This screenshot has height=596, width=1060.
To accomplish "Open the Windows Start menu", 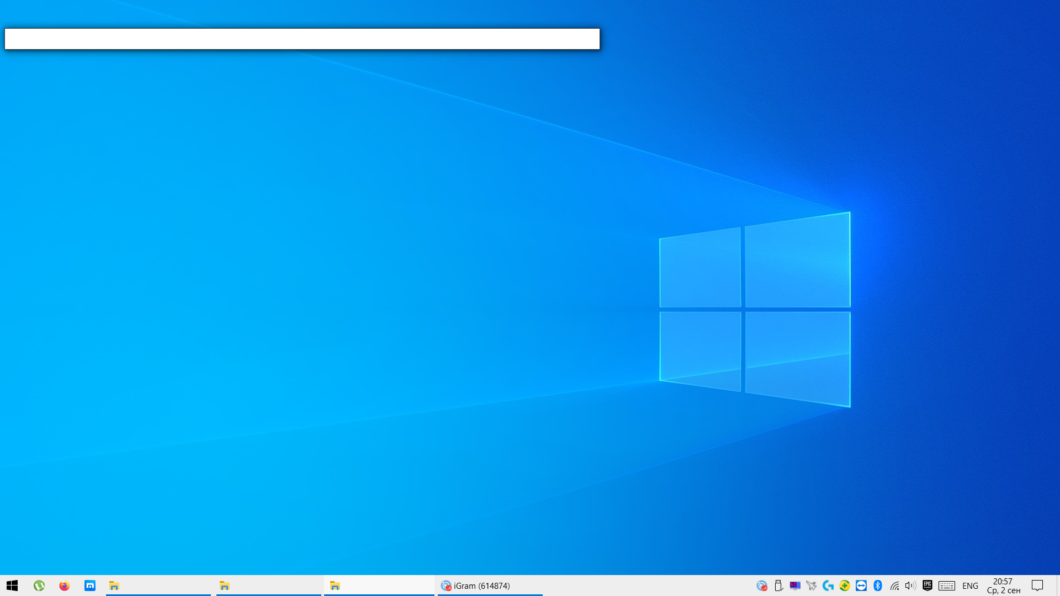I will 12,586.
